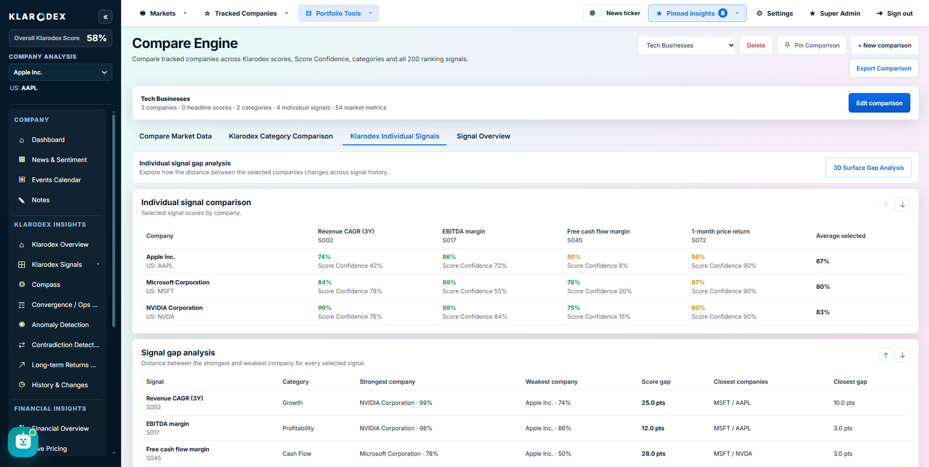Click Export Comparison
Screen dimensions: 929x467
(884, 69)
